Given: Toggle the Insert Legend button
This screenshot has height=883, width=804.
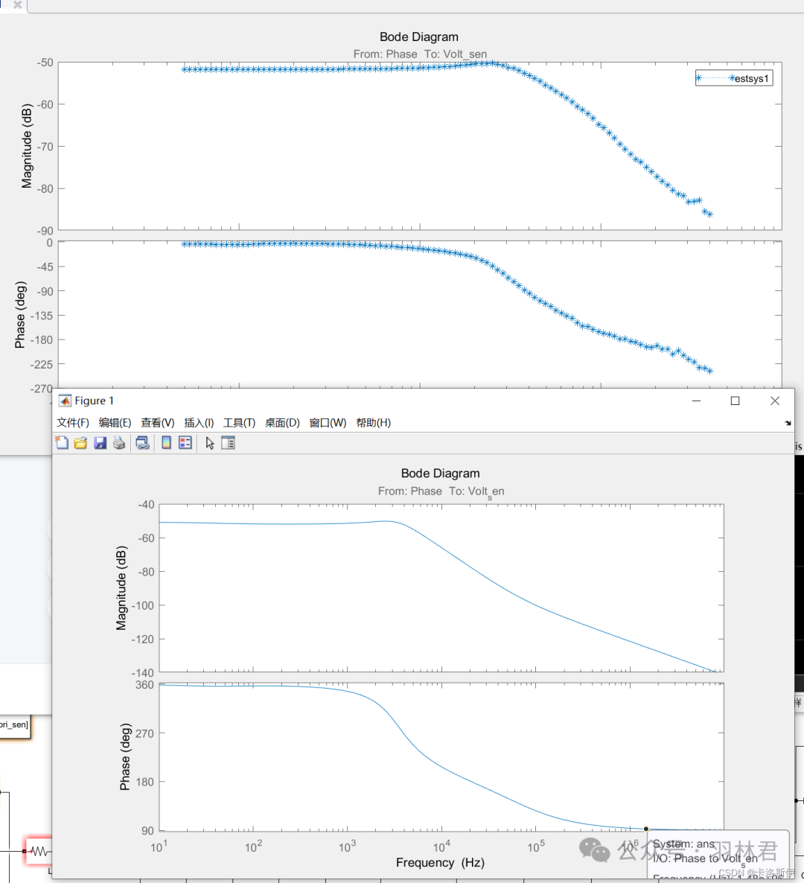Looking at the screenshot, I should point(185,443).
